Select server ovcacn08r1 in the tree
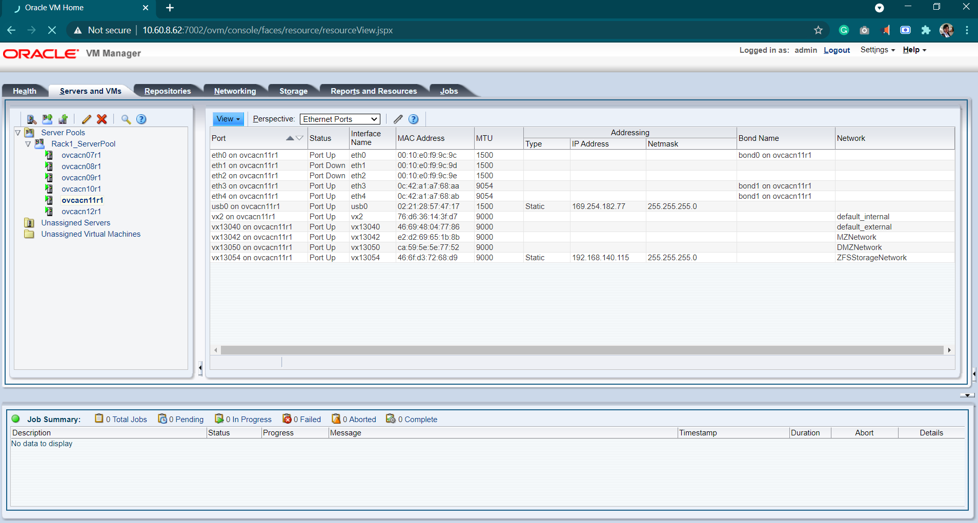Screen dimensions: 978x523 (81, 166)
